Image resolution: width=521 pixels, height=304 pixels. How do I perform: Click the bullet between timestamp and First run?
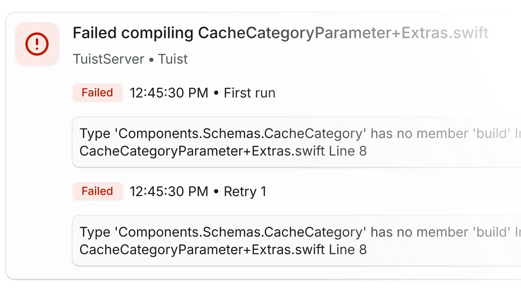(216, 93)
